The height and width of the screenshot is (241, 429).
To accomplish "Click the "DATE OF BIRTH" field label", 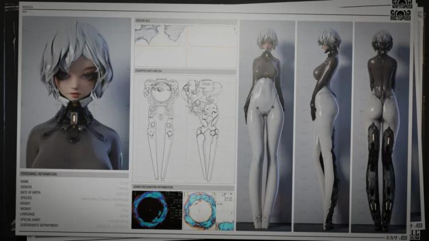I will pos(30,192).
